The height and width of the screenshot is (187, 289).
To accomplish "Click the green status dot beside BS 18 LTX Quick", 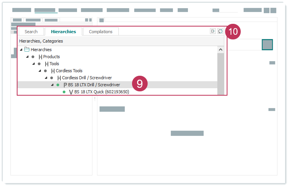I will [64, 92].
